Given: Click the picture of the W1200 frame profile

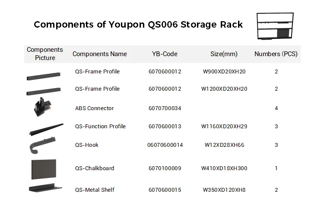Looking at the screenshot, I should pyautogui.click(x=44, y=91).
